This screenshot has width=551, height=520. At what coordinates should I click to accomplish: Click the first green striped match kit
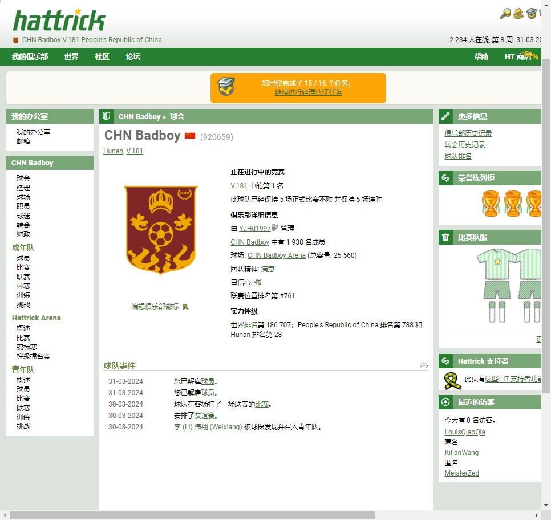pyautogui.click(x=497, y=285)
